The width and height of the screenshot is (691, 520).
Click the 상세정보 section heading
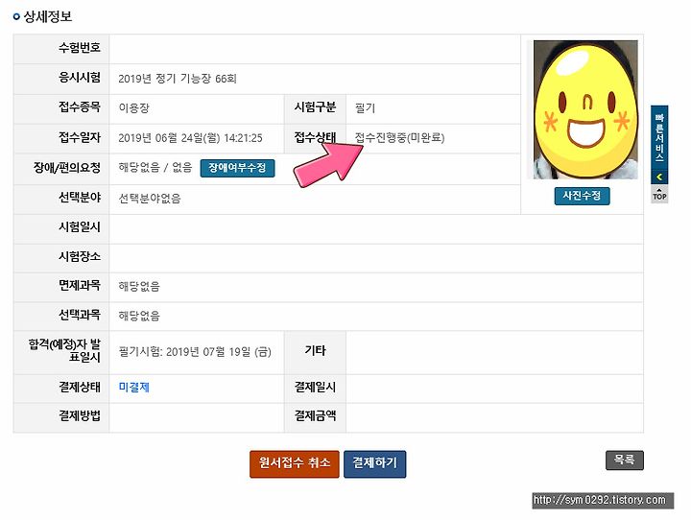pyautogui.click(x=48, y=16)
